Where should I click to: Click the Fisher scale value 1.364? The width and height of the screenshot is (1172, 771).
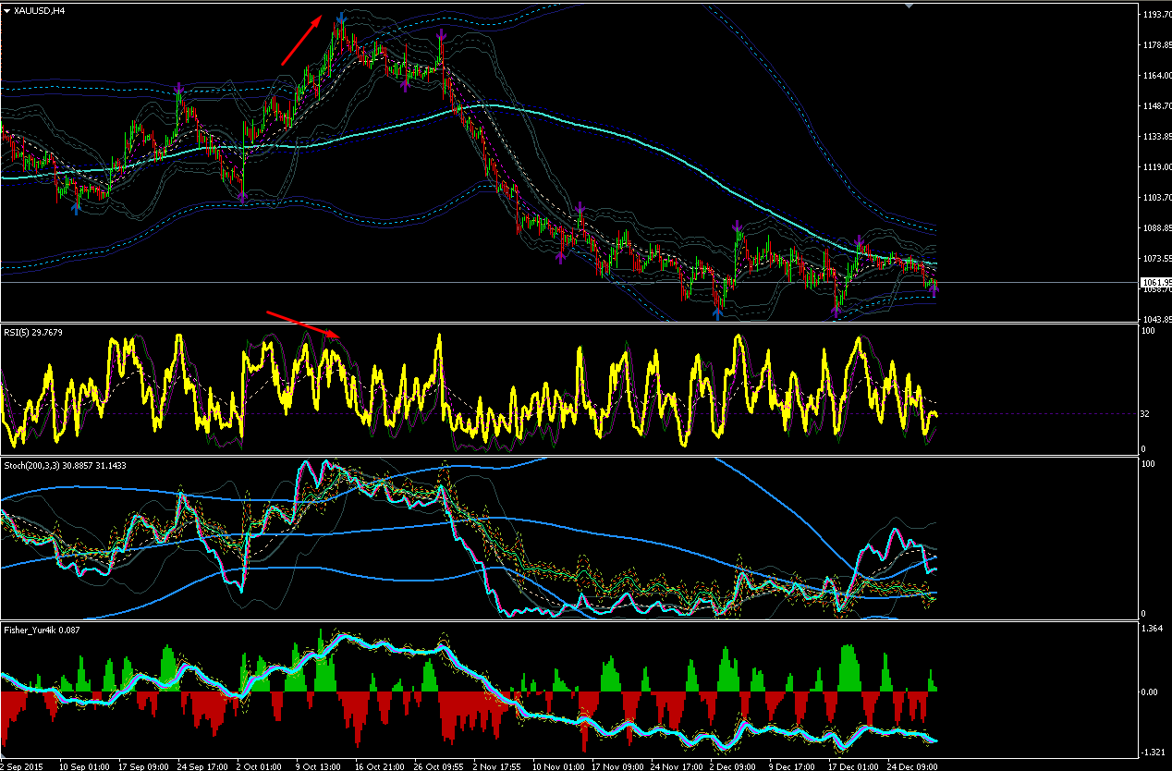1152,629
